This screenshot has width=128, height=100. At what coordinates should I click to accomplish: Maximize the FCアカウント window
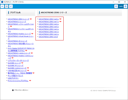click(119, 2)
